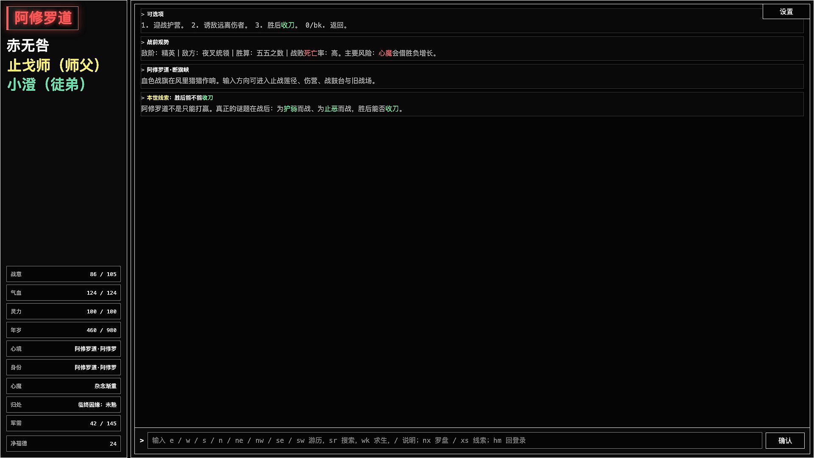Click option 1 迎战护营
The height and width of the screenshot is (458, 814).
(163, 25)
